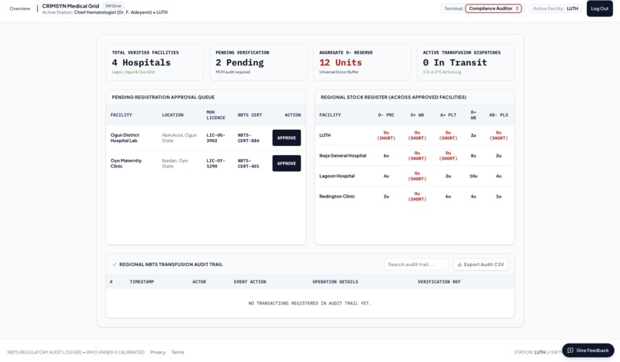Select the 2 Pending verification card
Viewport: 620px width, 362px height.
pyautogui.click(x=258, y=62)
